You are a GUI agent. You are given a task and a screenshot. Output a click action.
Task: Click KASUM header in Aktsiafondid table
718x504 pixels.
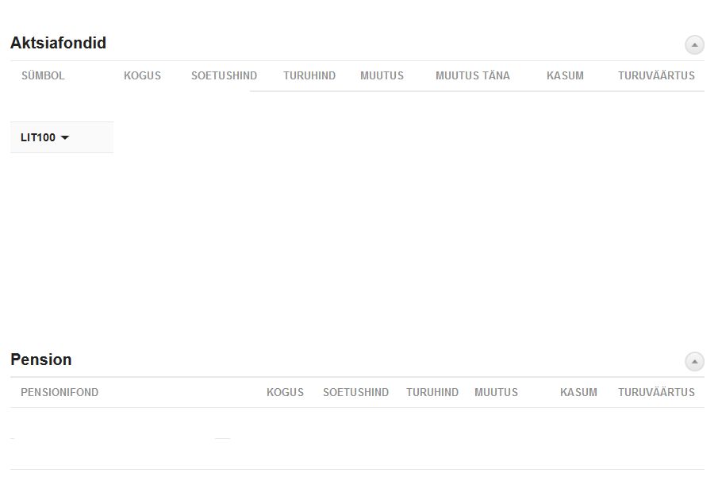[x=565, y=76]
